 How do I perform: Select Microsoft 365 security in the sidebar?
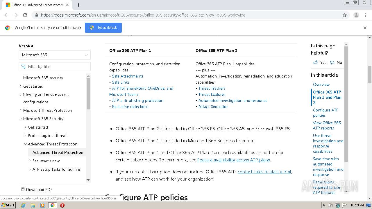pyautogui.click(x=43, y=78)
